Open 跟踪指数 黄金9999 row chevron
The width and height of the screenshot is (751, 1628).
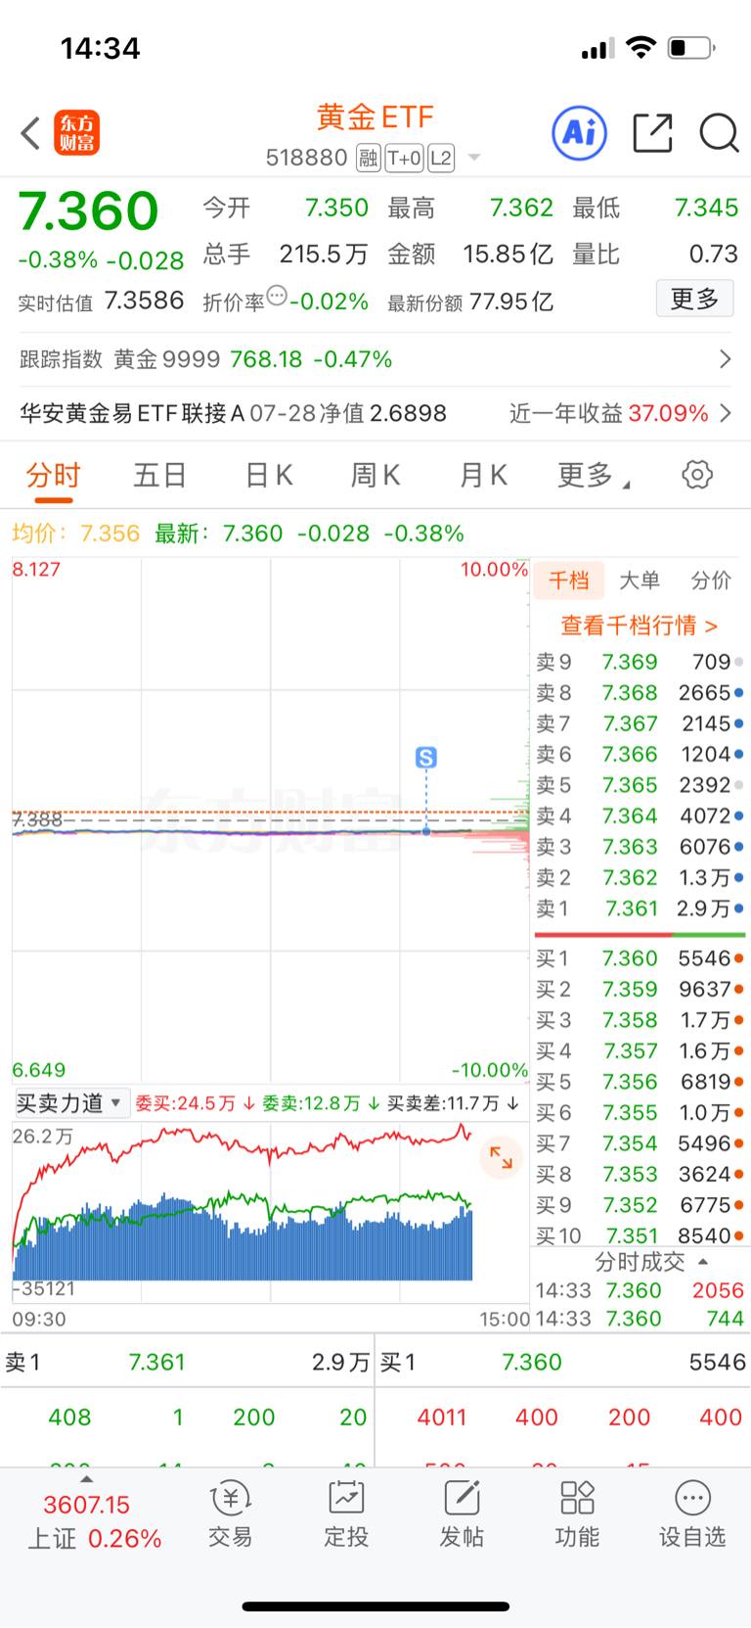[726, 359]
